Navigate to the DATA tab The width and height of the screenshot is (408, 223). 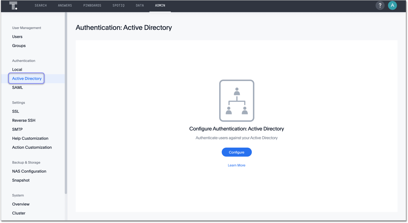coord(140,5)
